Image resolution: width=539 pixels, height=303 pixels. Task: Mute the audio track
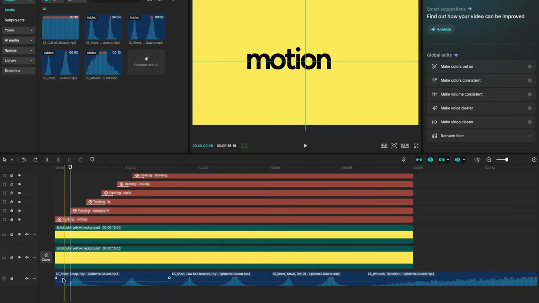pos(27,278)
